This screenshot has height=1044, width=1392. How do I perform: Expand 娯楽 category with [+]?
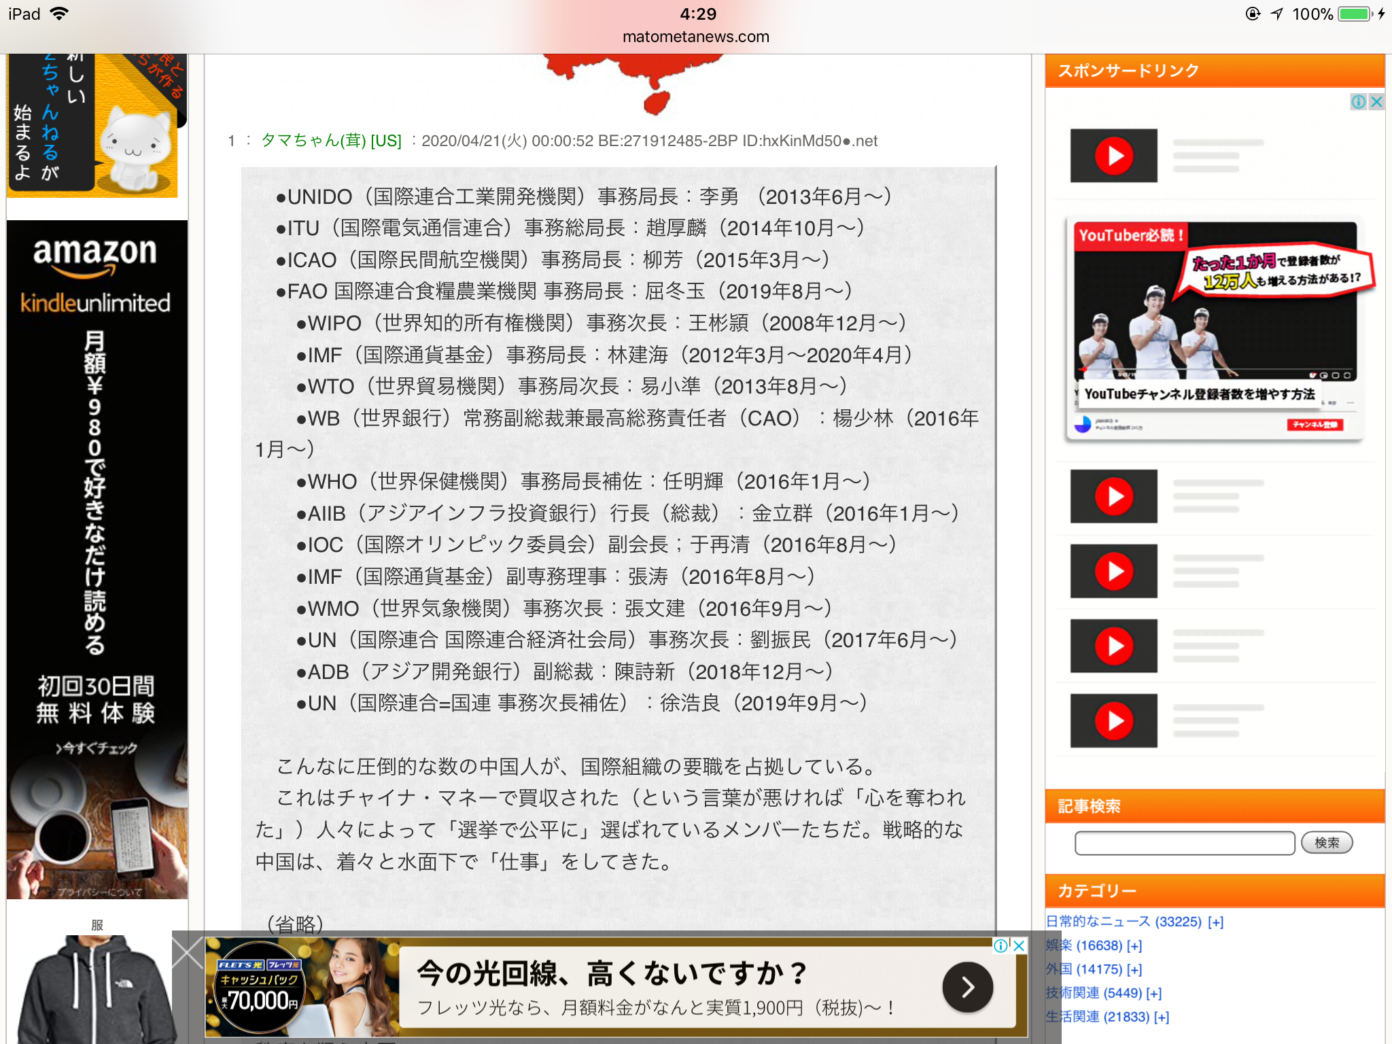(1134, 946)
